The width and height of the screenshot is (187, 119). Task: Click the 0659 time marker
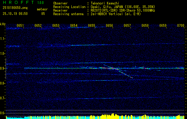coord(163,26)
